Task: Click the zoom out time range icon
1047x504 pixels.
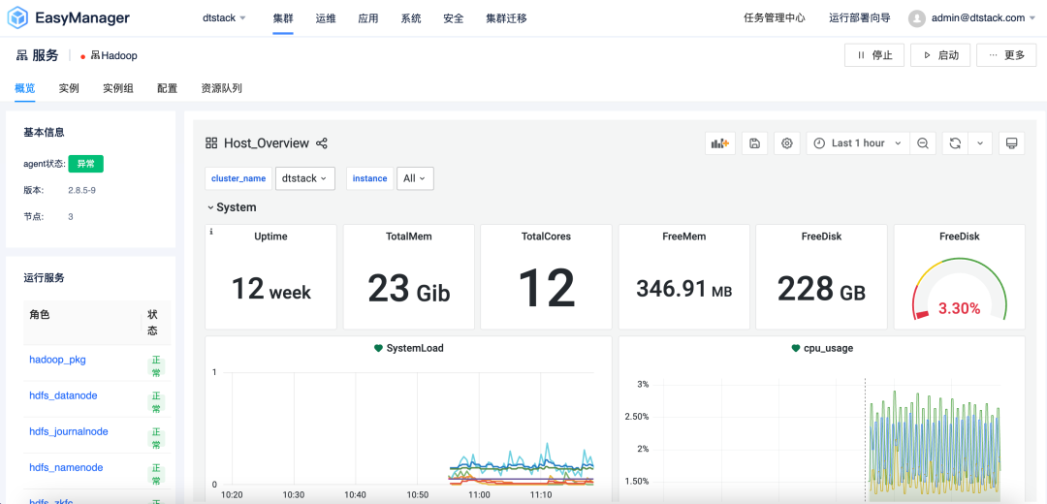Action: coord(923,142)
